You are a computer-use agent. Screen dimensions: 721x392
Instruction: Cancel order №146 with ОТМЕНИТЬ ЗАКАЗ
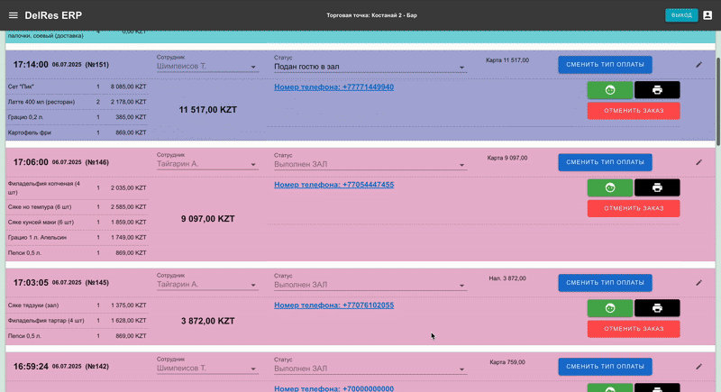633,208
